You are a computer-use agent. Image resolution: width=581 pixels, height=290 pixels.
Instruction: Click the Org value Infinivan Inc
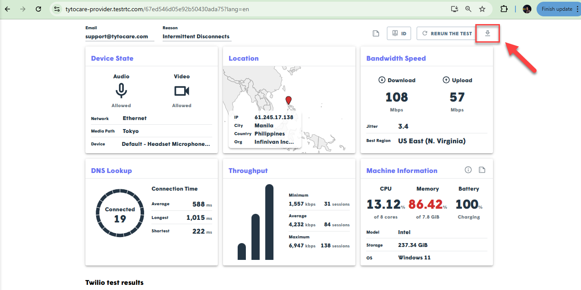coord(274,142)
